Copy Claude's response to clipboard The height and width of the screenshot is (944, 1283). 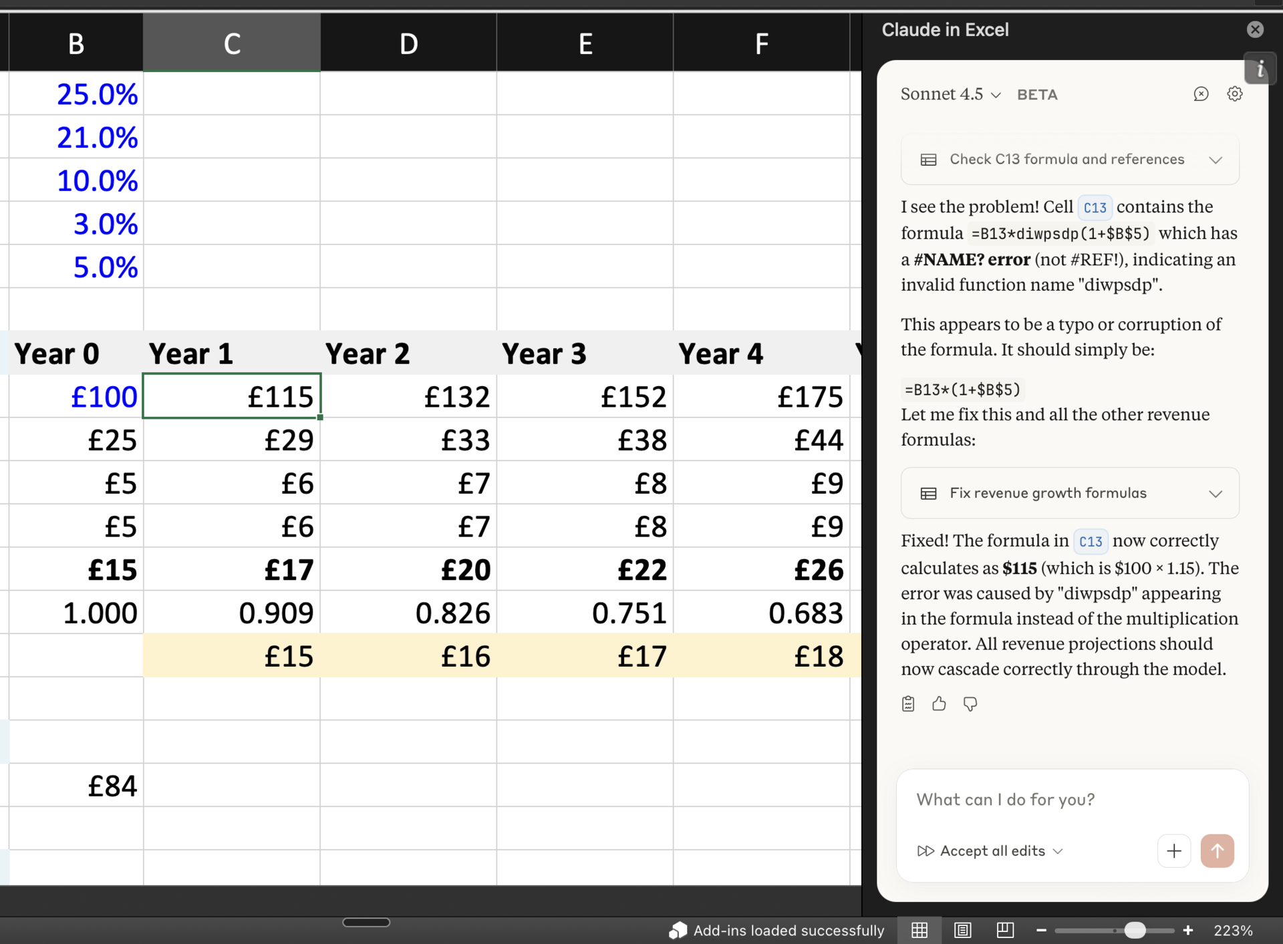pos(907,703)
